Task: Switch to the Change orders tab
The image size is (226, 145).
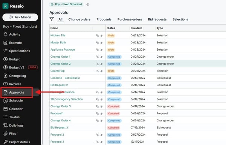Action: pyautogui.click(x=79, y=19)
